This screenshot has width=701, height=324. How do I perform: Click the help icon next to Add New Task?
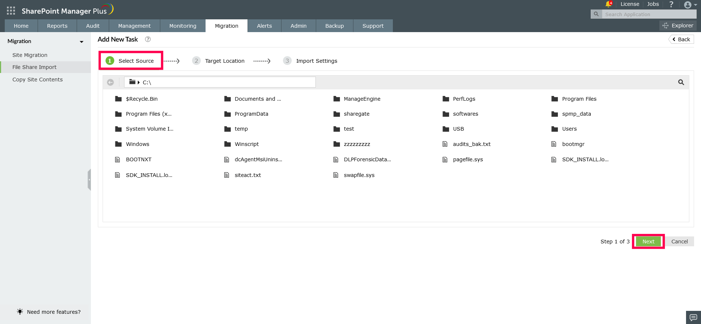[x=148, y=39]
